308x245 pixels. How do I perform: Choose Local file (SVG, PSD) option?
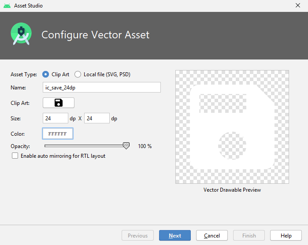(x=78, y=74)
